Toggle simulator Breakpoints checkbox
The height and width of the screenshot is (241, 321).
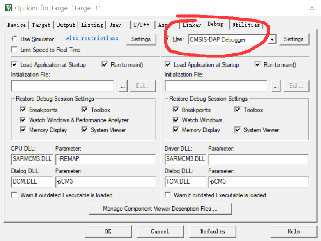[x=23, y=110]
